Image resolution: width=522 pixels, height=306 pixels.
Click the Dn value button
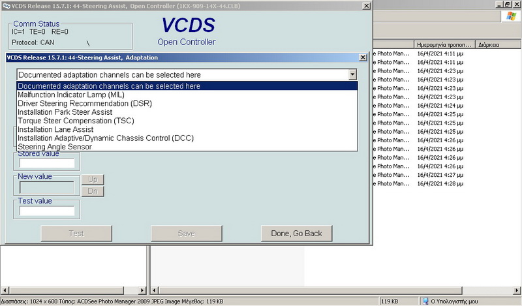pyautogui.click(x=93, y=191)
